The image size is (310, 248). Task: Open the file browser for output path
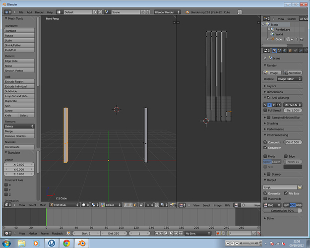[x=300, y=187]
